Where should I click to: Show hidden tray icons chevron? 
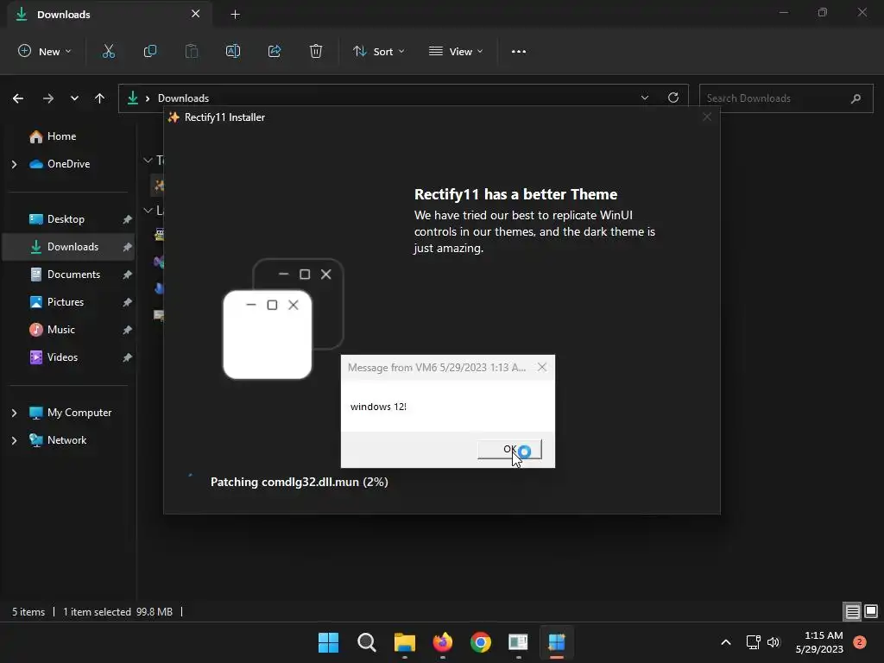[x=726, y=642]
